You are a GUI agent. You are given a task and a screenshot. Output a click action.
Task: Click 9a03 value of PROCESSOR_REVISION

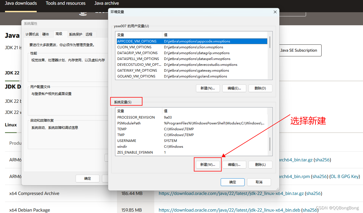pyautogui.click(x=168, y=117)
